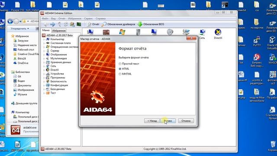Open the Файл menu in AIDA64
Viewport: 277px width, 156px height.
45,19
